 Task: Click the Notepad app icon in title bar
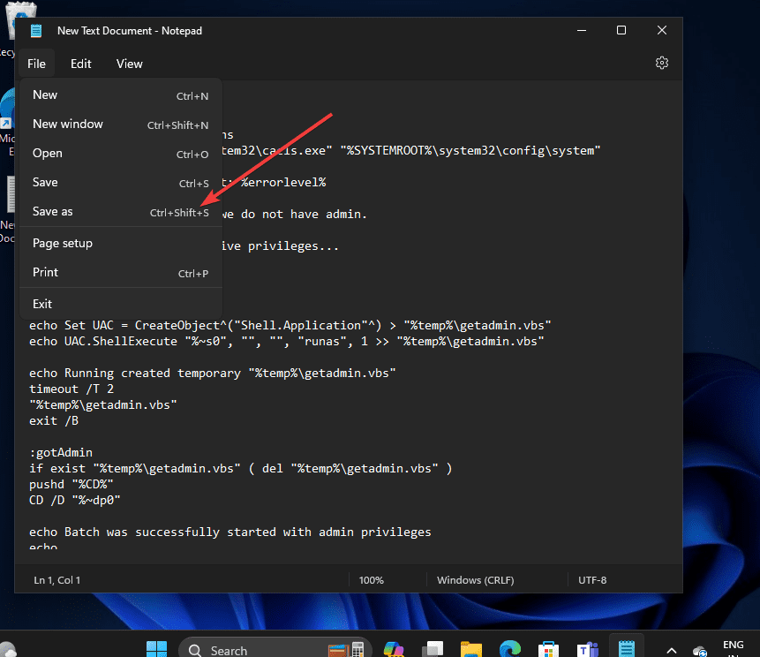click(36, 31)
